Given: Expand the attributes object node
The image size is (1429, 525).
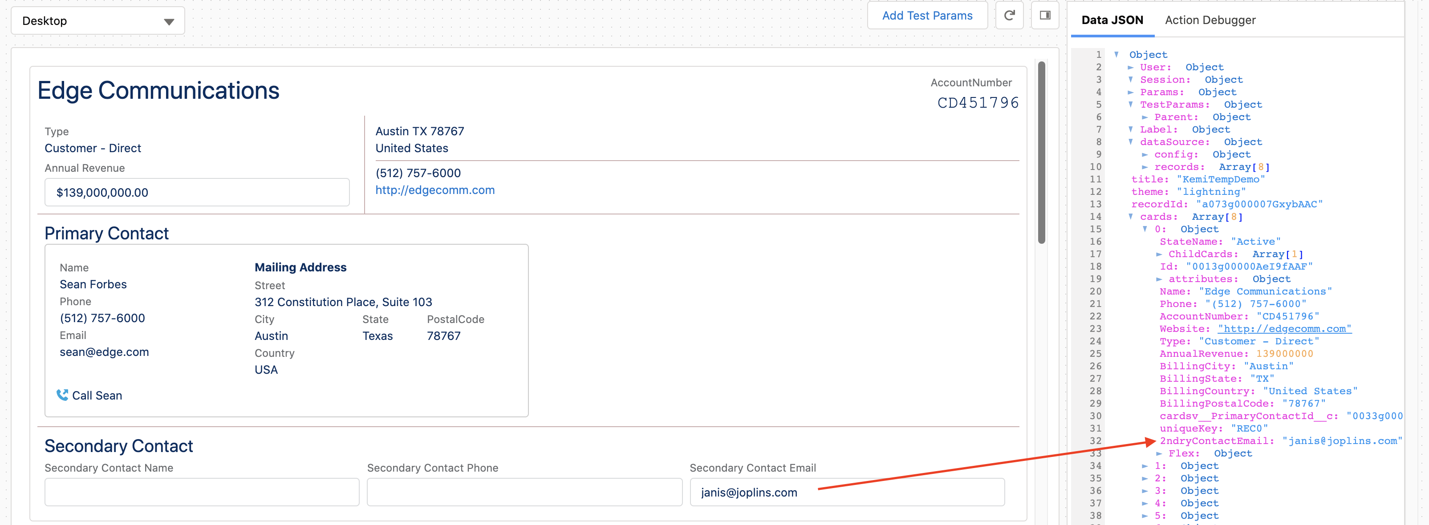Looking at the screenshot, I should click(1159, 279).
